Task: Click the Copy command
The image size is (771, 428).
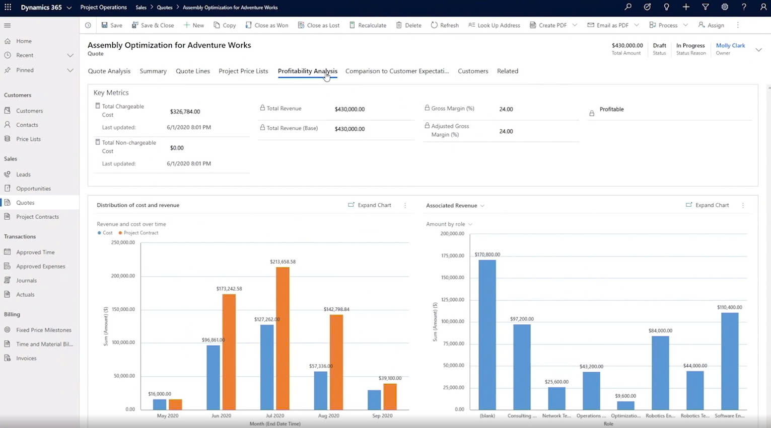Action: 225,25
